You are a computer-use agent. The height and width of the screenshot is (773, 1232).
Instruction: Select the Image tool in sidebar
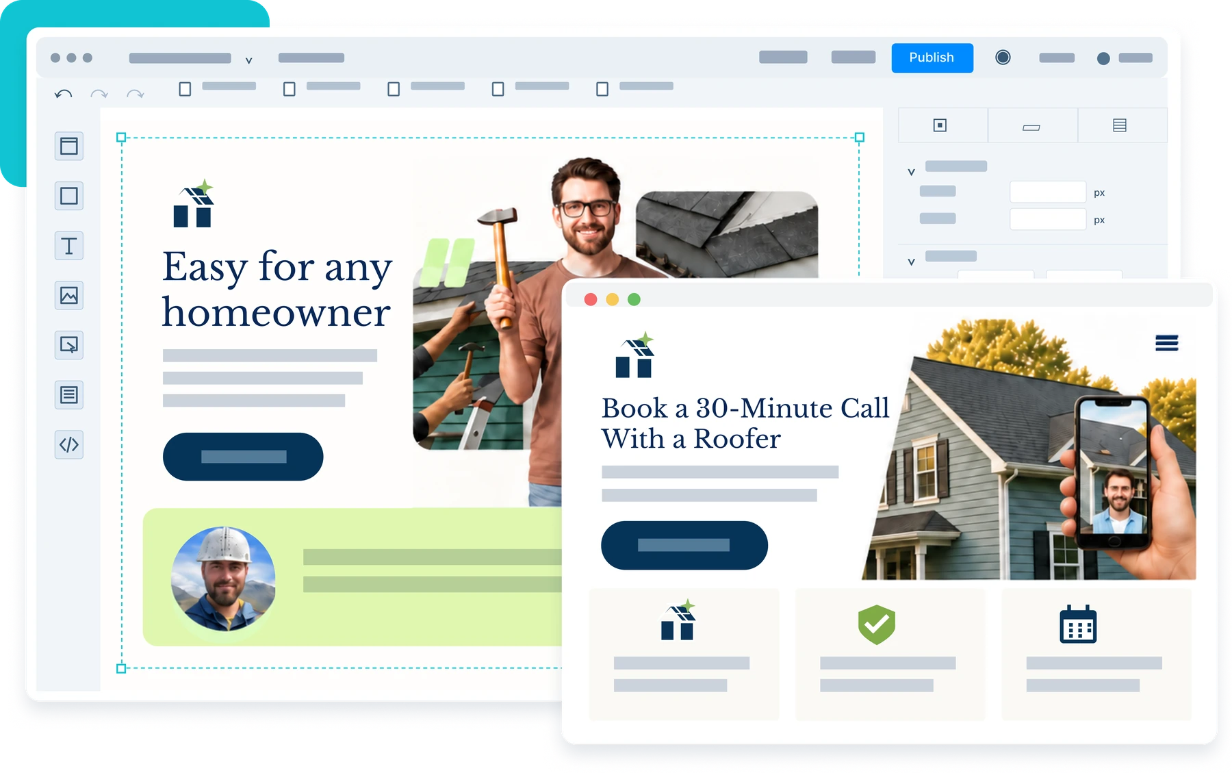pyautogui.click(x=69, y=296)
